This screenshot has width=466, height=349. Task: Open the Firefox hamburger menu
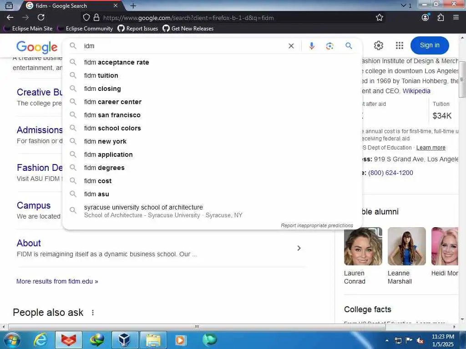[x=456, y=17]
